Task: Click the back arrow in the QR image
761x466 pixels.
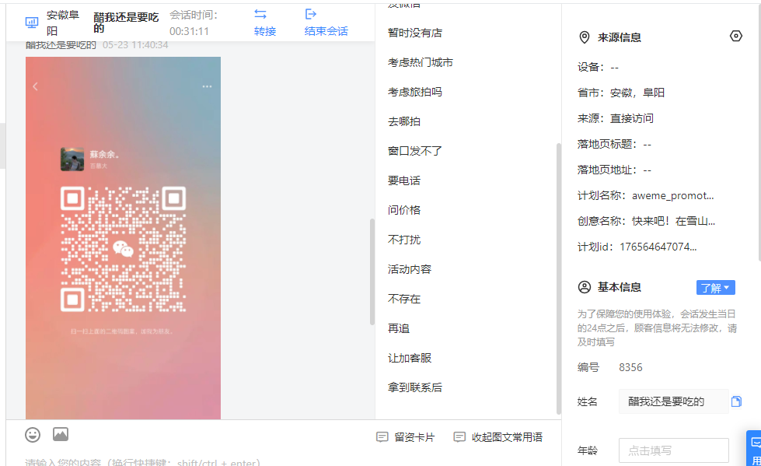Action: click(x=35, y=86)
